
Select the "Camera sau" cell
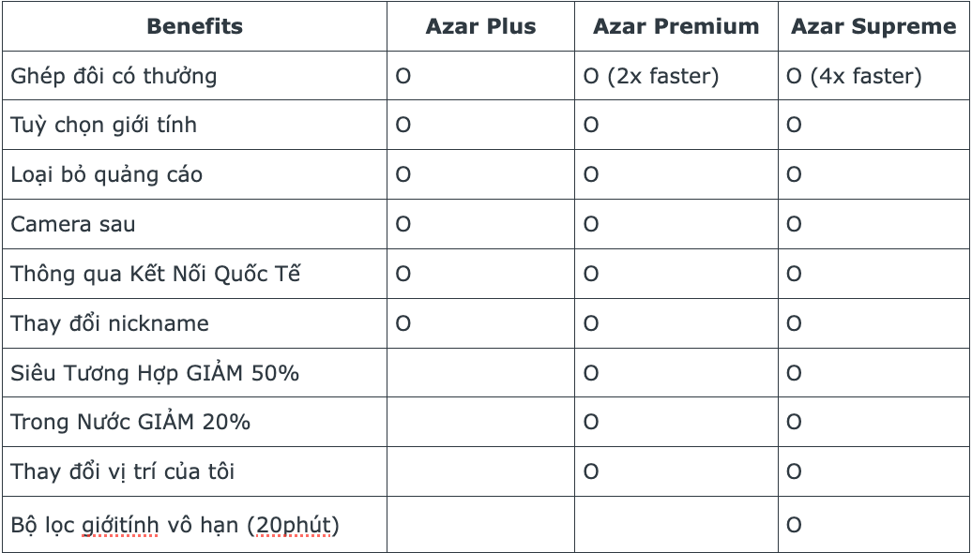point(73,224)
